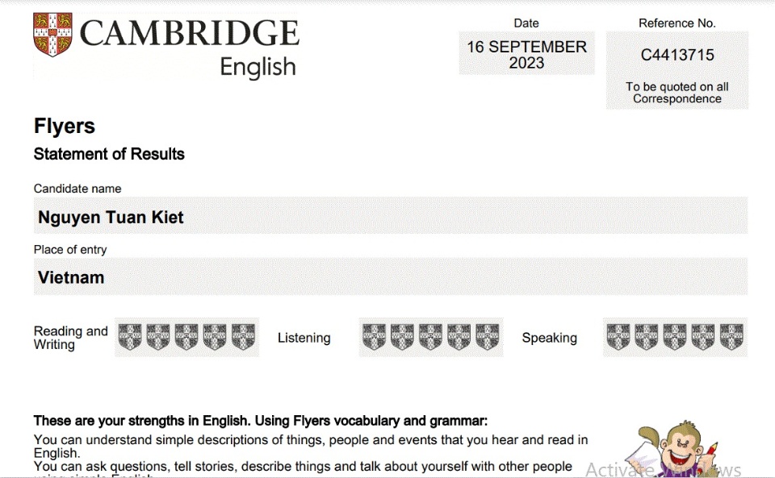The width and height of the screenshot is (775, 478).
Task: Select the reference number C4413715
Action: click(x=677, y=56)
